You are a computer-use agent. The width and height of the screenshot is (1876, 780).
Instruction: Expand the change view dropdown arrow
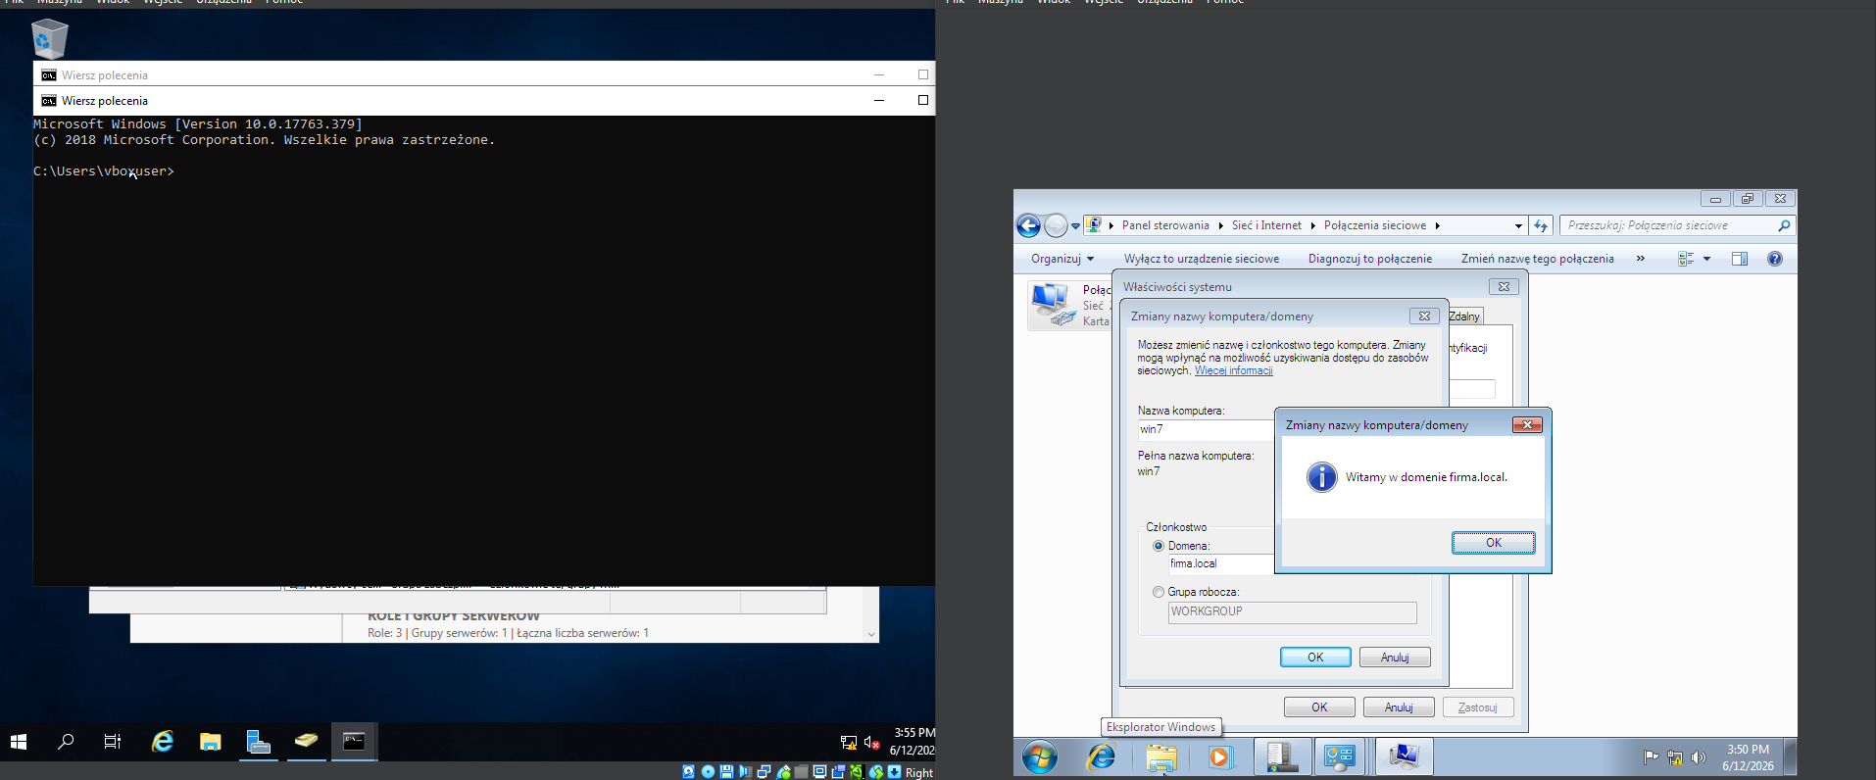pyautogui.click(x=1706, y=259)
